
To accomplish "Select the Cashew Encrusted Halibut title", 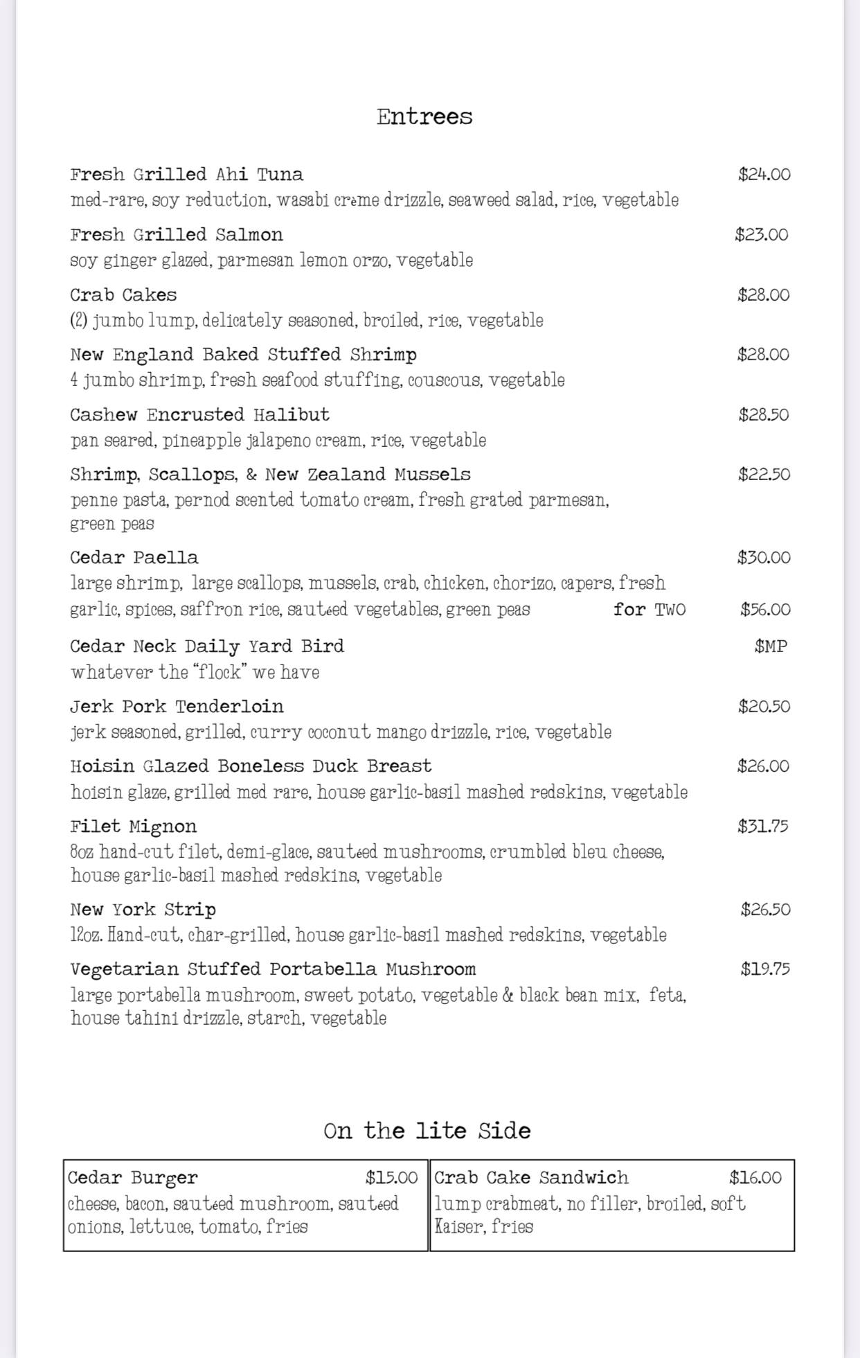I will [x=199, y=414].
